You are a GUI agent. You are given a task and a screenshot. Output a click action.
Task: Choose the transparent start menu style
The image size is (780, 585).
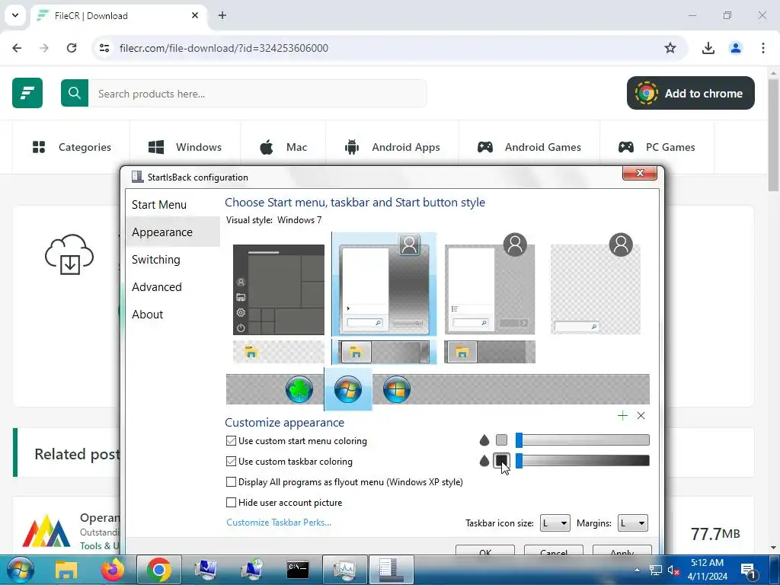pyautogui.click(x=596, y=283)
